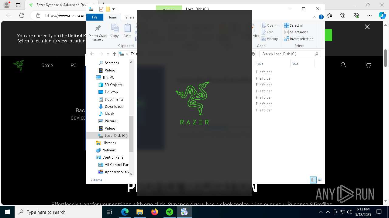Click Search Local Disk (C:) field
This screenshot has height=218, width=389.
click(290, 54)
